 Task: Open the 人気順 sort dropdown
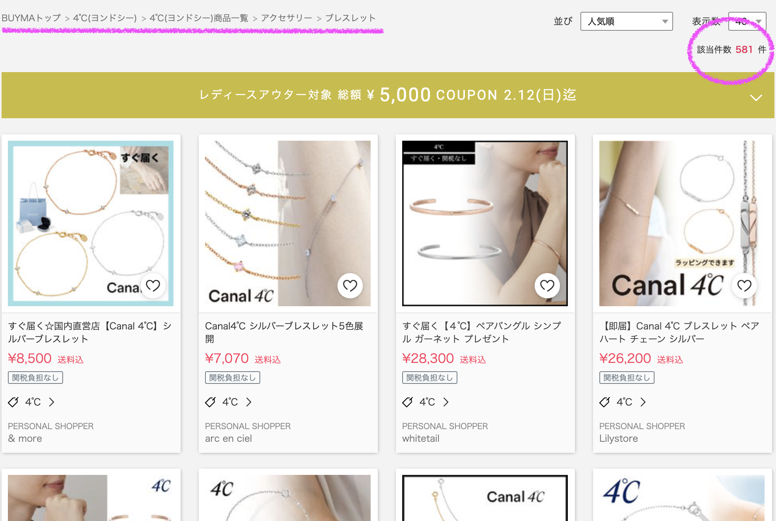point(627,21)
